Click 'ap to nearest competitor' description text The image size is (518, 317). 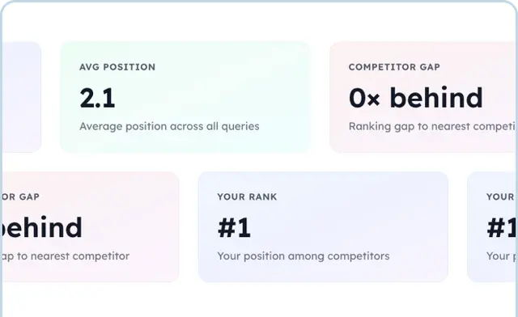pyautogui.click(x=66, y=256)
